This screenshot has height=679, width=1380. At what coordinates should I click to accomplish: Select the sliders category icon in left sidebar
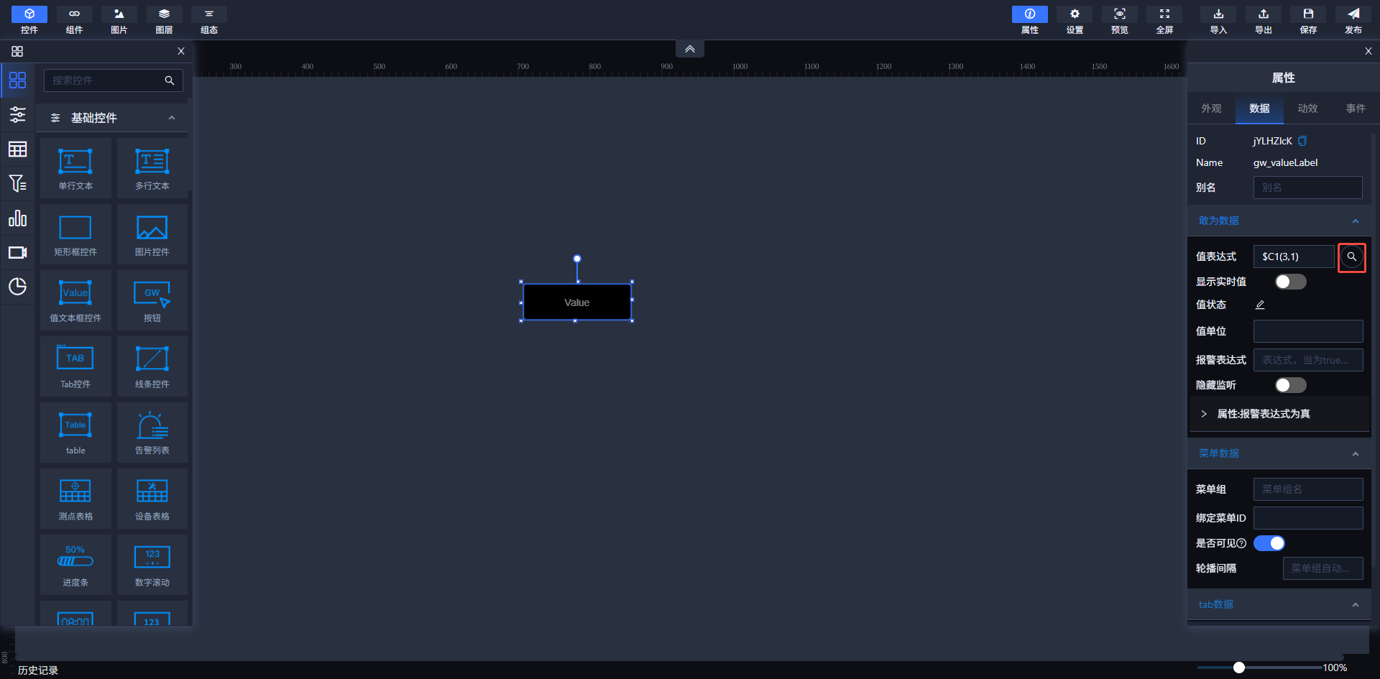tap(17, 114)
